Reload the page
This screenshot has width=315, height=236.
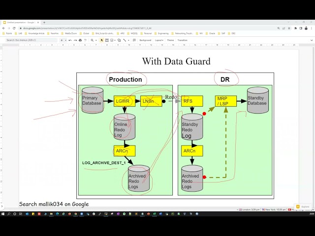click(14, 29)
